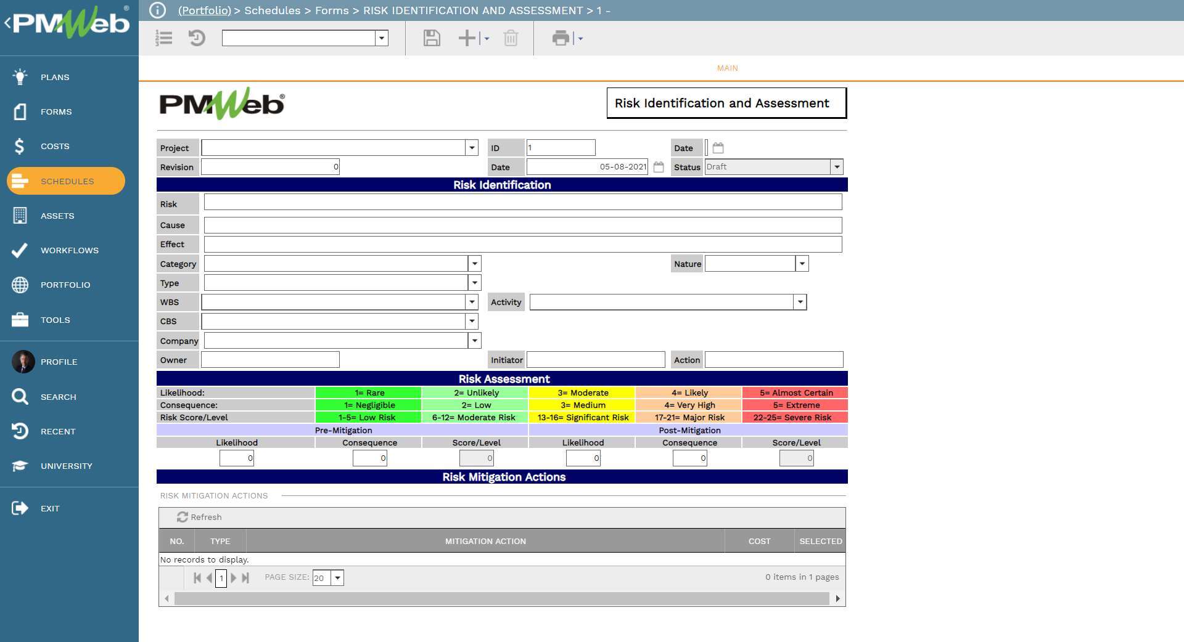Click the Delete trash icon in toolbar
The width and height of the screenshot is (1184, 642).
tap(511, 38)
